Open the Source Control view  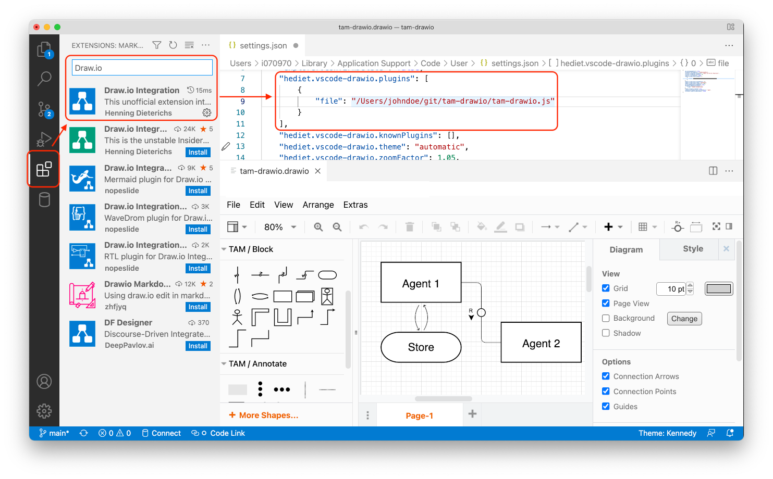[44, 109]
